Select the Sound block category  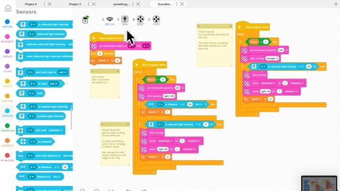point(7,68)
